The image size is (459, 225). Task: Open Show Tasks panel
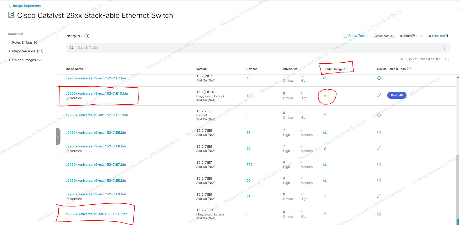pos(356,36)
